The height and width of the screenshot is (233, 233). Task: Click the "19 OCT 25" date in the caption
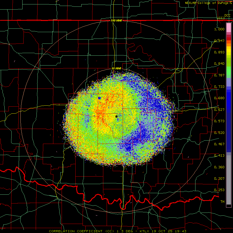(163, 231)
